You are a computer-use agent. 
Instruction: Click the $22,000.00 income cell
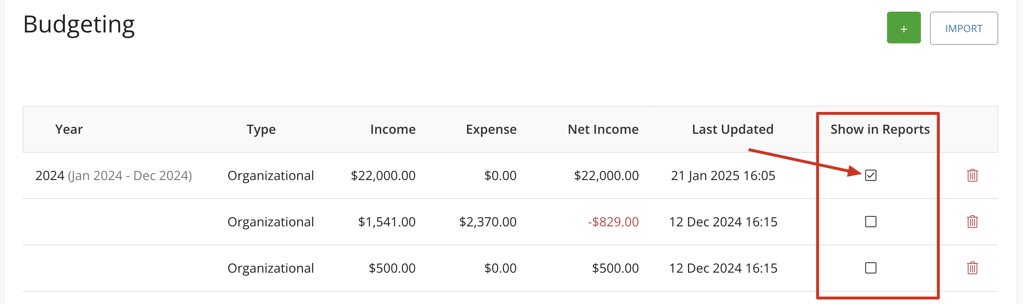tap(383, 175)
